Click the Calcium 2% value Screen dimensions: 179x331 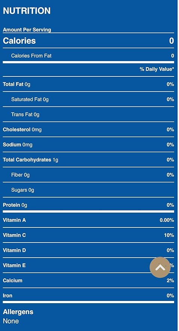point(170,281)
